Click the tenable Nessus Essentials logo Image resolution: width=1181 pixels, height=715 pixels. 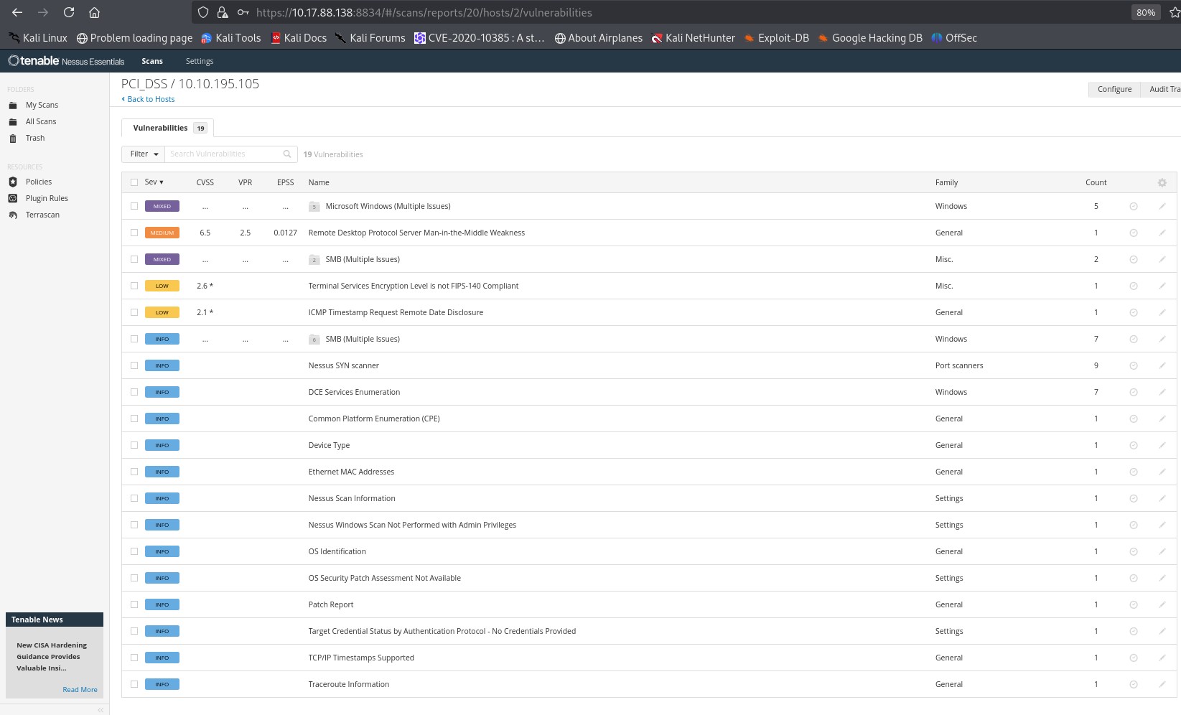tap(66, 61)
